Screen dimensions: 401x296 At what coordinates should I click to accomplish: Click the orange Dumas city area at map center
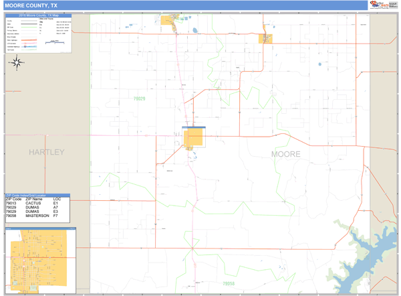193,138
